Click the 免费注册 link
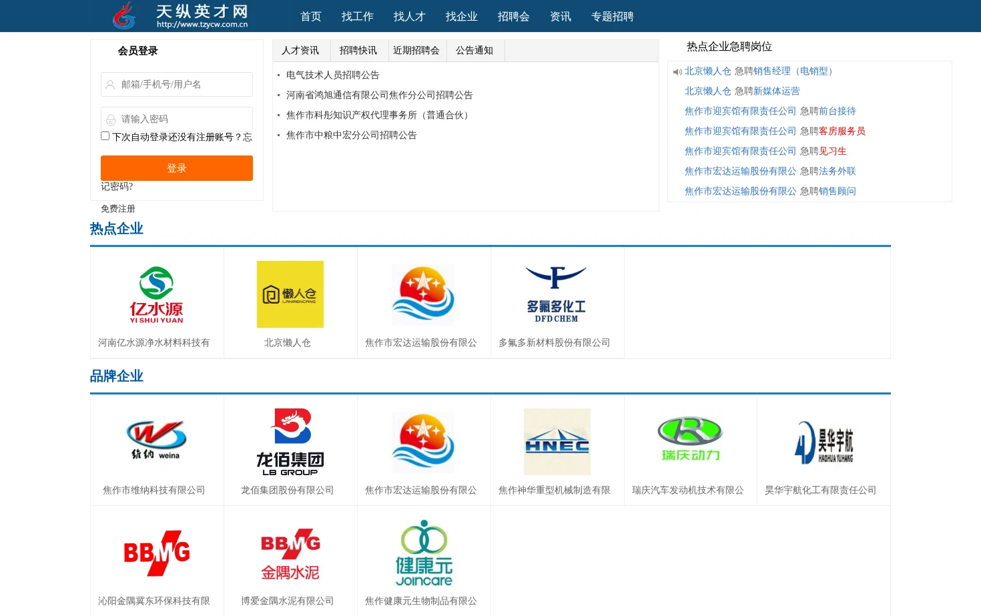Image resolution: width=981 pixels, height=616 pixels. point(118,209)
